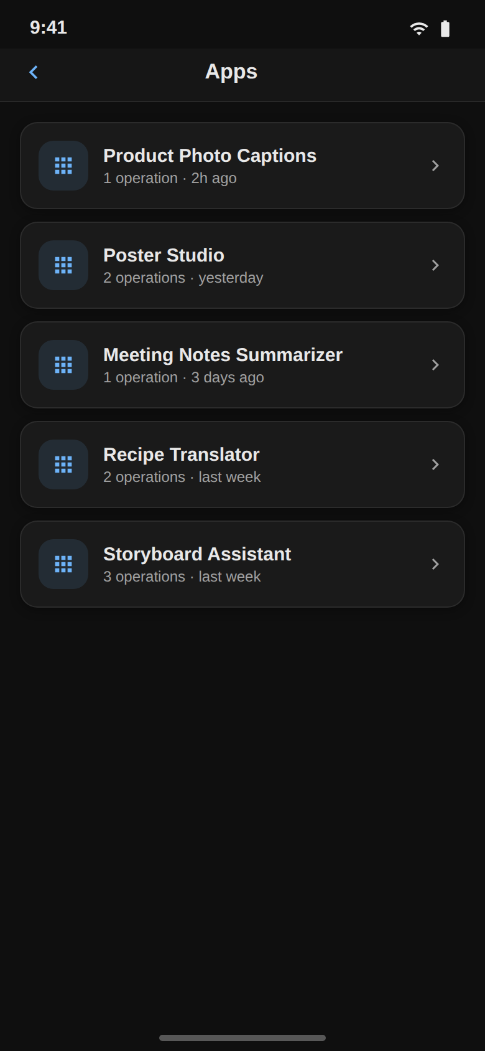Tap the Apps page title
Image resolution: width=485 pixels, height=1051 pixels.
click(x=231, y=72)
